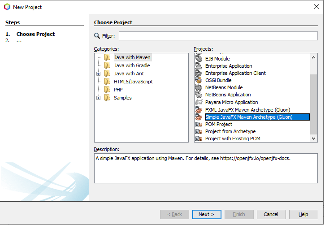Screen dimensions: 325x225
Task: Click inside the Description text area
Action: pyautogui.click(x=206, y=168)
